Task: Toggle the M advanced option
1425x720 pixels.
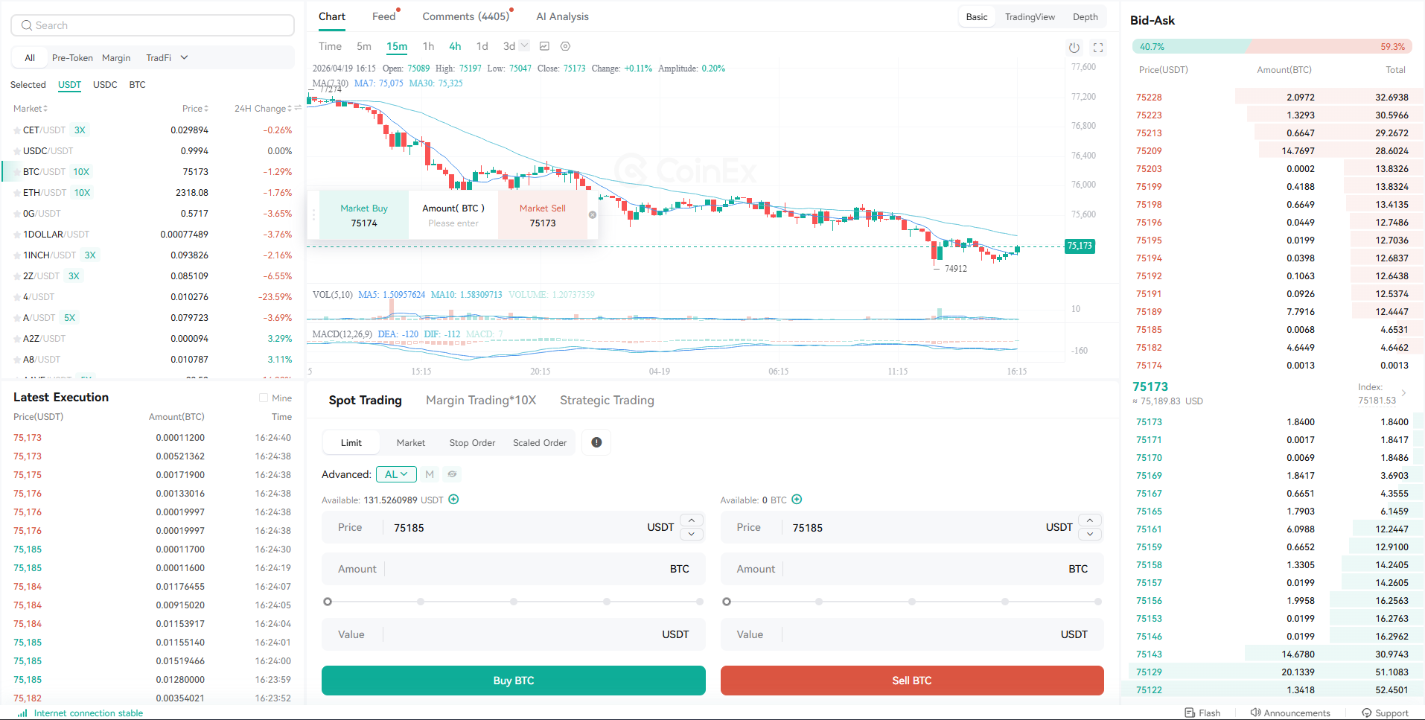Action: [430, 474]
